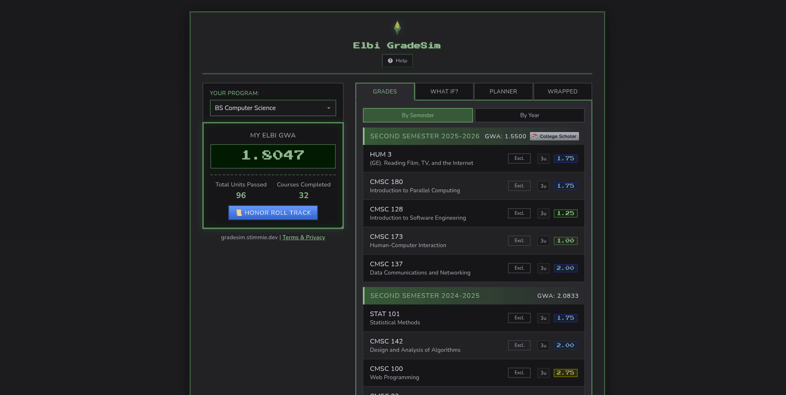Toggle Excl. for CMSC 142
Image resolution: width=786 pixels, height=395 pixels.
pyautogui.click(x=519, y=345)
